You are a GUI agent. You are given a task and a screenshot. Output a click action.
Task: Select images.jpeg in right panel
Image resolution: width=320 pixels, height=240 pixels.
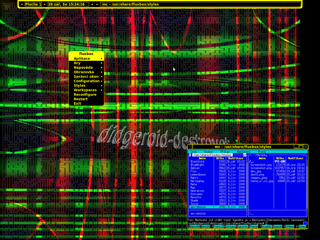click(277, 178)
